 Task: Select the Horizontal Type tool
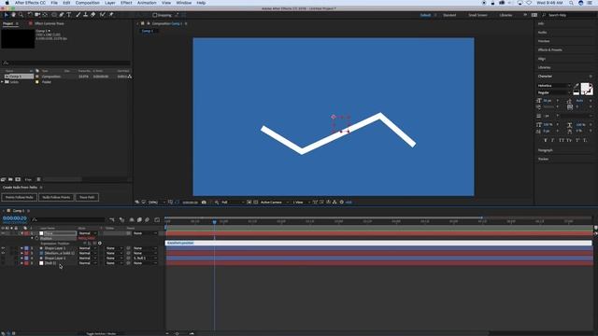coord(69,15)
